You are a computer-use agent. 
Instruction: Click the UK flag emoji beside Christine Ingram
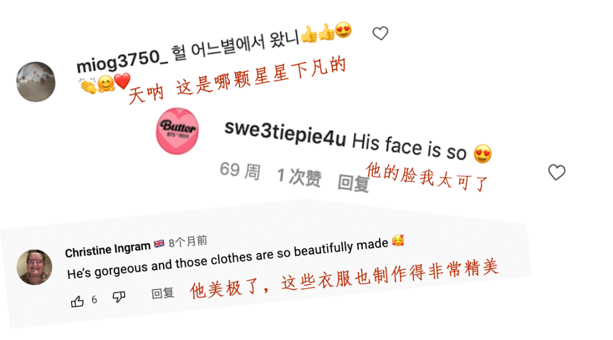point(159,244)
